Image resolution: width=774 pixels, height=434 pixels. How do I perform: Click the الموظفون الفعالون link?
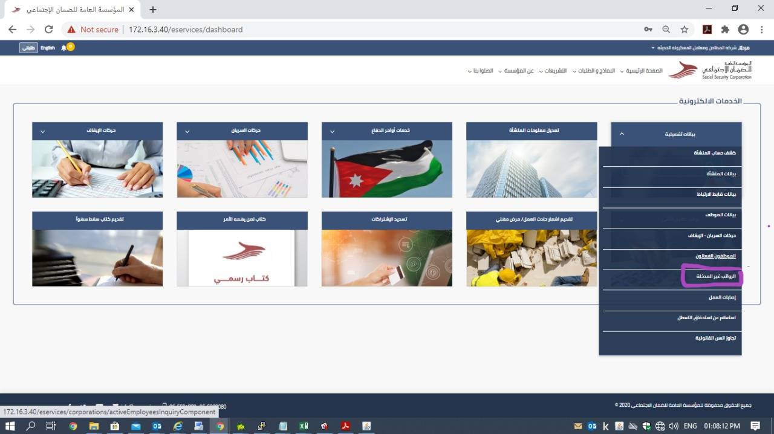(x=715, y=256)
